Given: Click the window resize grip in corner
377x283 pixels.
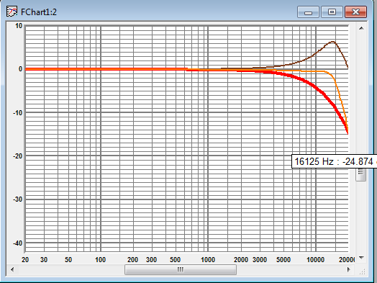Looking at the screenshot, I should [x=362, y=271].
